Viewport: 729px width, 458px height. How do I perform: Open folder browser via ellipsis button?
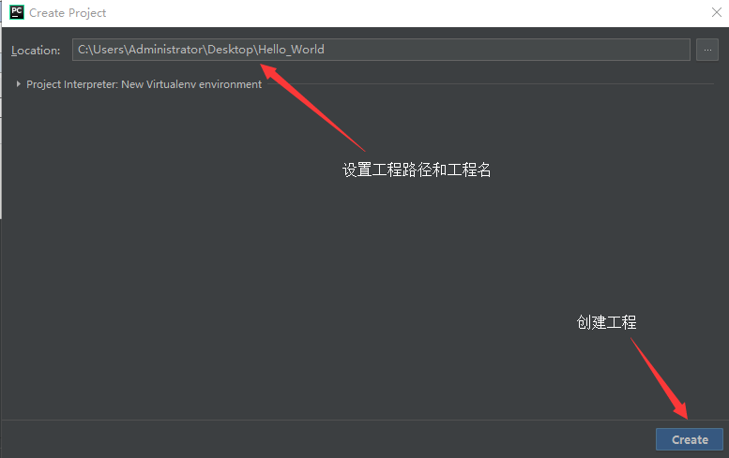(707, 50)
